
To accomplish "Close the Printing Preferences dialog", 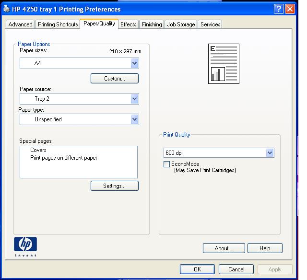I will click(290, 9).
